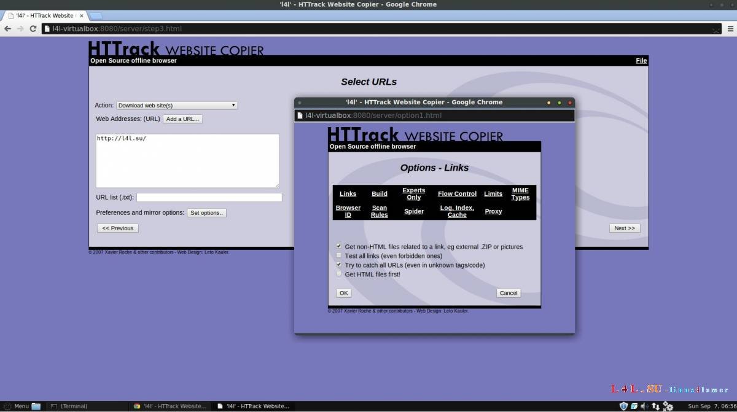Open the file manager taskbar icon
This screenshot has width=737, height=412.
pos(36,406)
